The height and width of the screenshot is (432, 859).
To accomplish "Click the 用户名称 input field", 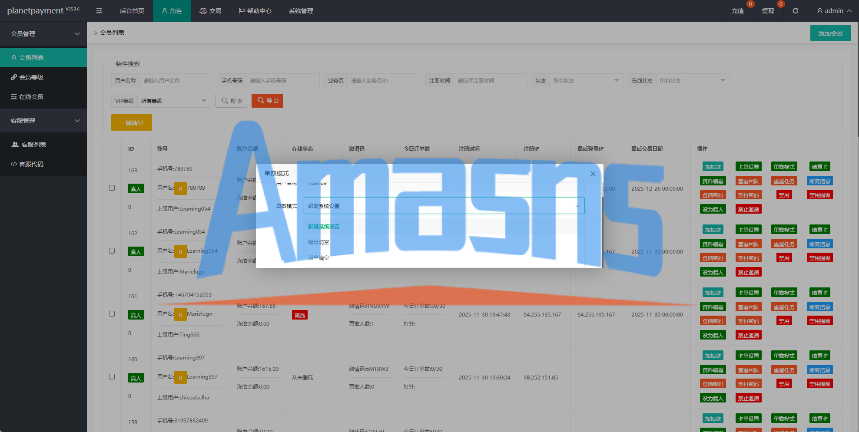I will [176, 80].
